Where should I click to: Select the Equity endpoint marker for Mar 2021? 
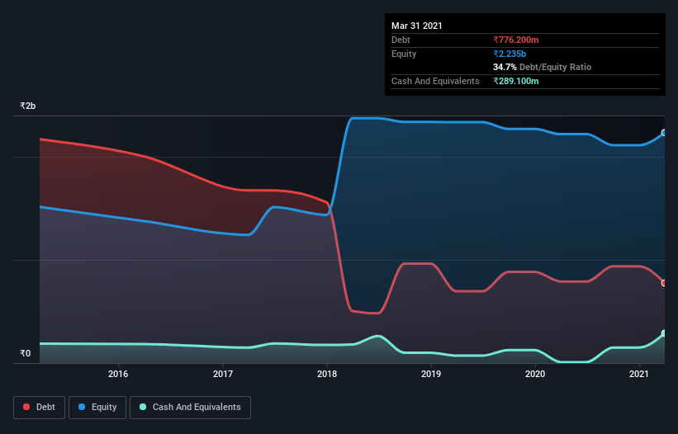tap(664, 133)
